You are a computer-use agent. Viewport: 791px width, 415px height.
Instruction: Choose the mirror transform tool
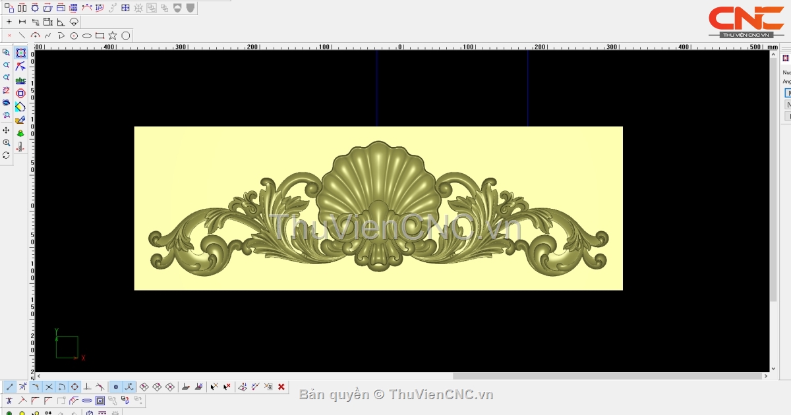[x=22, y=8]
